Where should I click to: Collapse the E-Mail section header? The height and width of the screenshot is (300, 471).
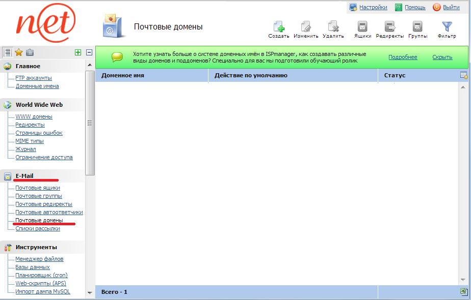click(x=24, y=176)
